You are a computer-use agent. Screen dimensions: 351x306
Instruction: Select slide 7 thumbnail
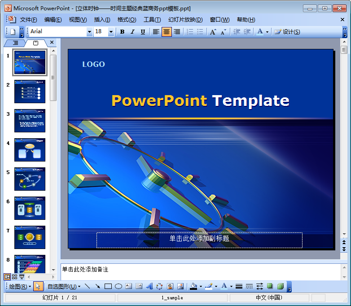pos(30,237)
